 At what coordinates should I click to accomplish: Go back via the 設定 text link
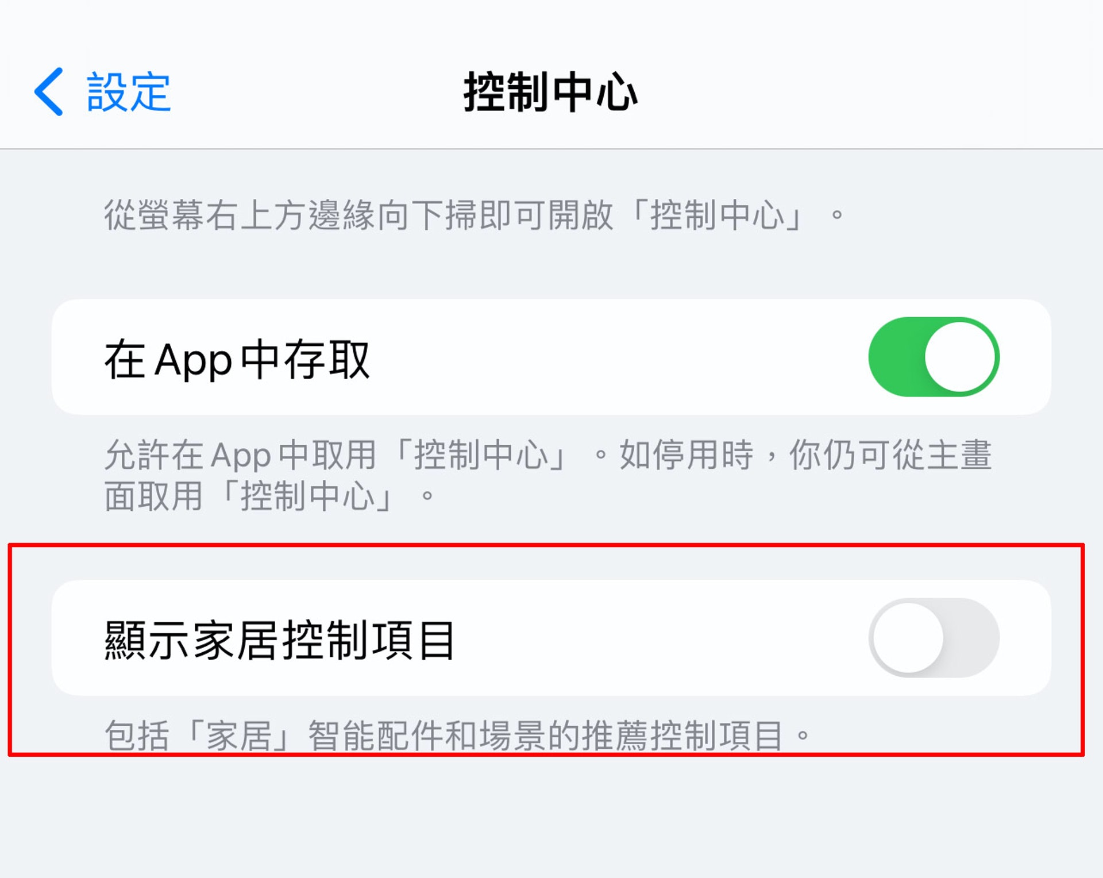tap(128, 92)
